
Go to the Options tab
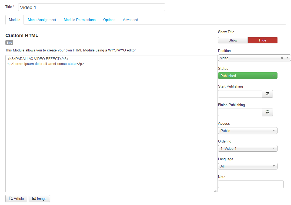pos(109,20)
